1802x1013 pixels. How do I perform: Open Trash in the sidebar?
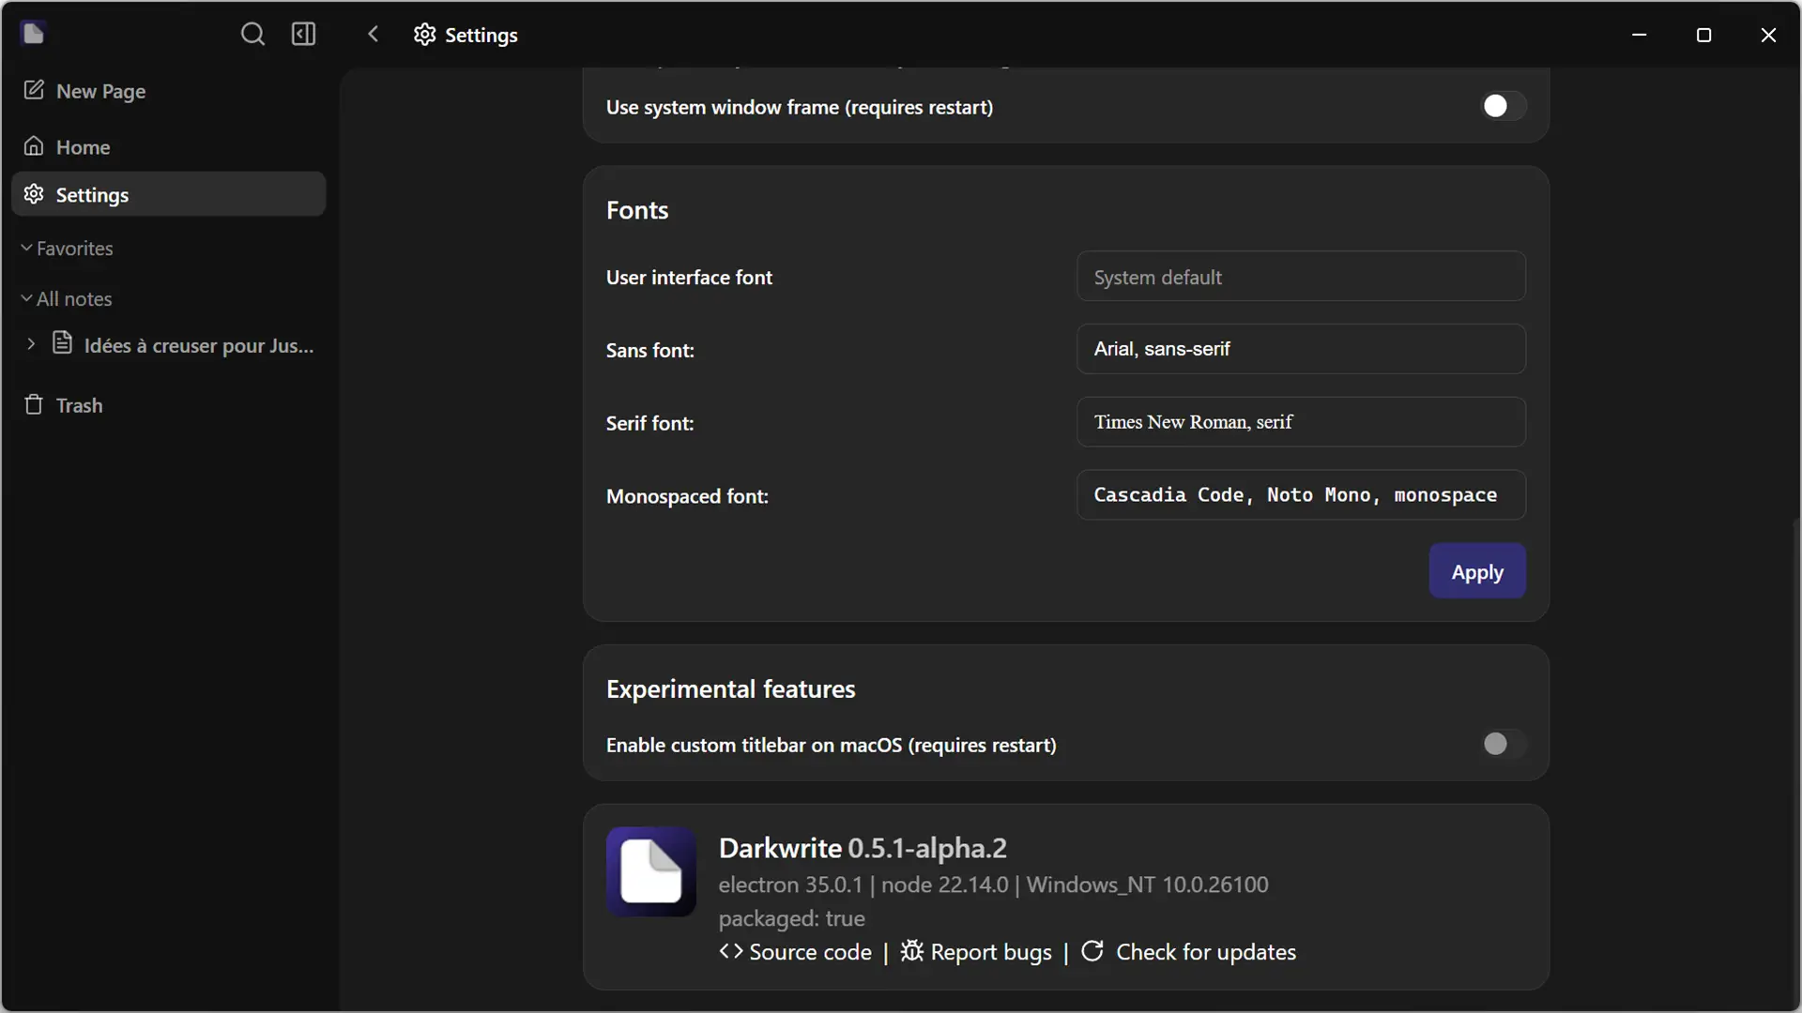tap(169, 405)
